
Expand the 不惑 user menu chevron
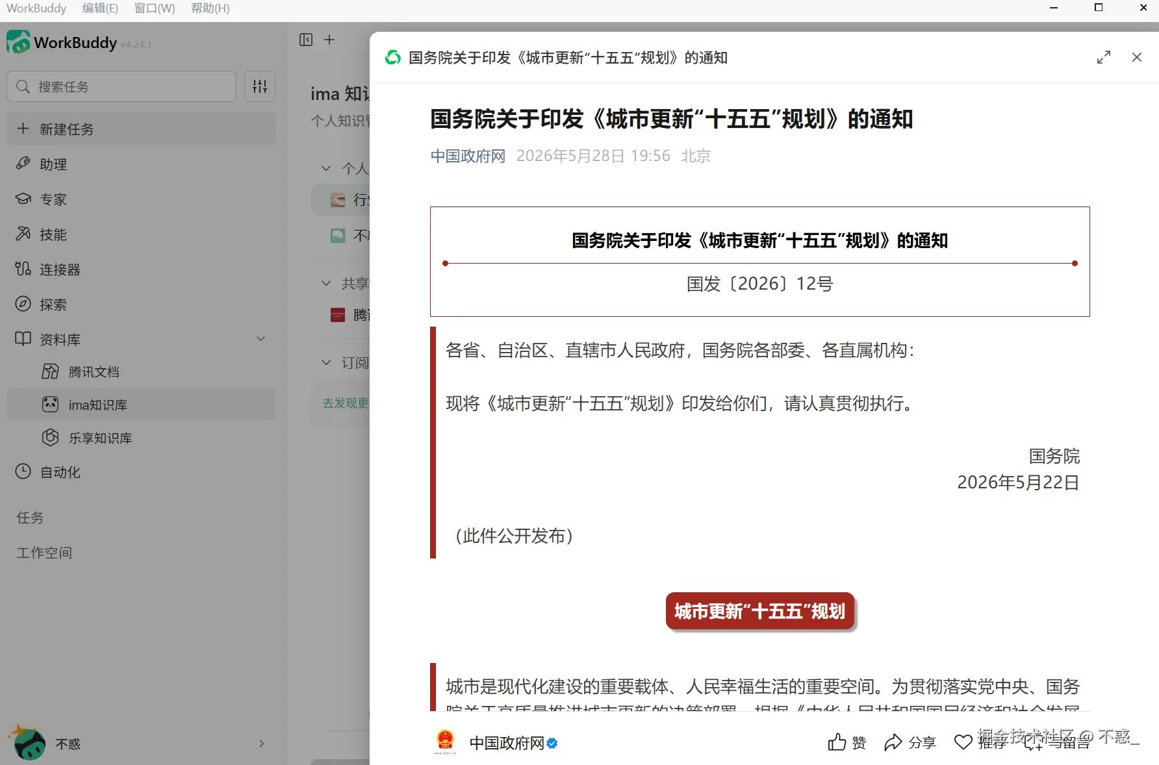pos(262,744)
